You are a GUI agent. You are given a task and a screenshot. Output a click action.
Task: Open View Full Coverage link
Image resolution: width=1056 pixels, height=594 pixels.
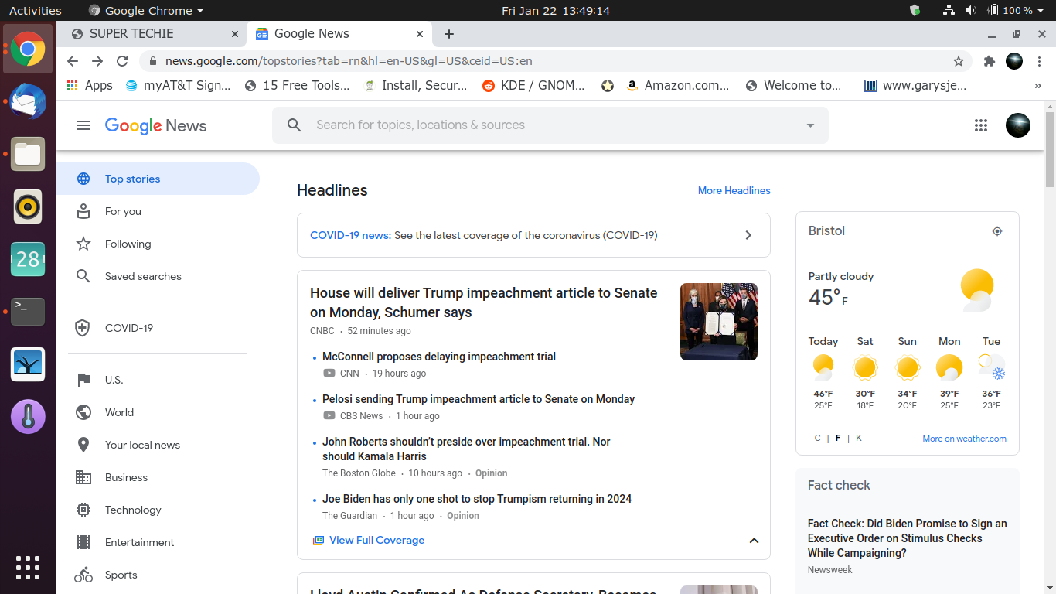coord(376,540)
